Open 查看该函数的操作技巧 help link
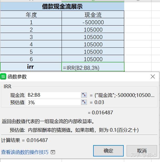160x162 pixels. tap(25, 152)
